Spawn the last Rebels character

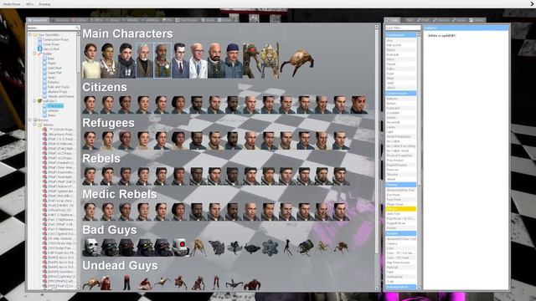341,176
